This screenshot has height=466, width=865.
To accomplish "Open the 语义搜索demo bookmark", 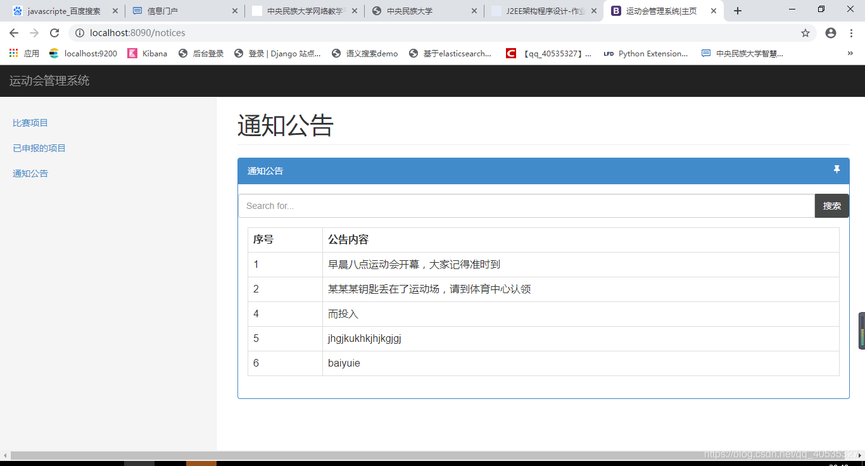I will [365, 54].
